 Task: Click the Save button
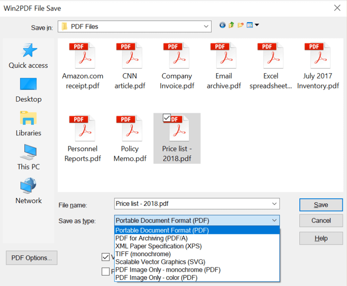[321, 205]
